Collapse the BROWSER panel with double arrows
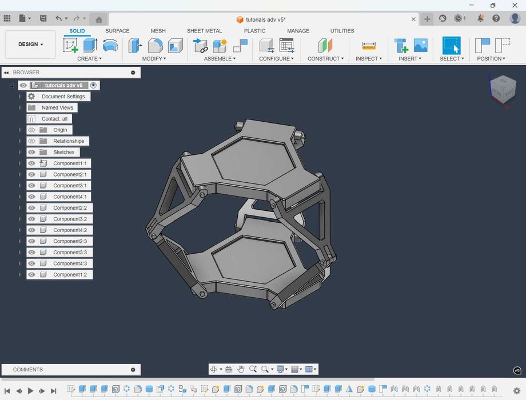The height and width of the screenshot is (400, 526). click(x=6, y=73)
